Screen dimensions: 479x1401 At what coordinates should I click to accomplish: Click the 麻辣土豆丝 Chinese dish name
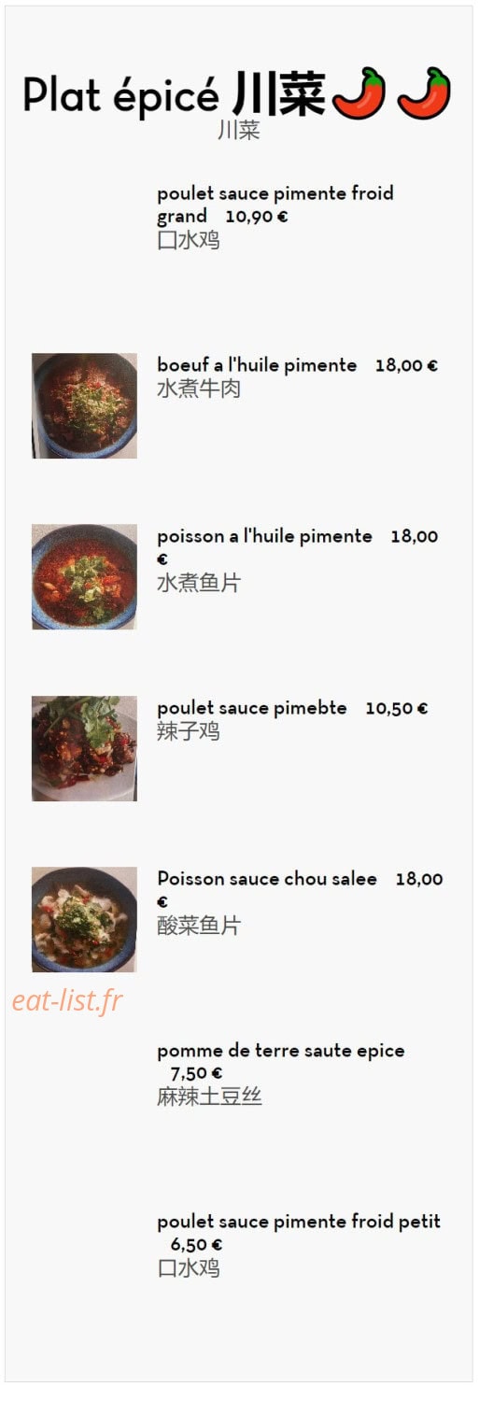(x=209, y=1097)
